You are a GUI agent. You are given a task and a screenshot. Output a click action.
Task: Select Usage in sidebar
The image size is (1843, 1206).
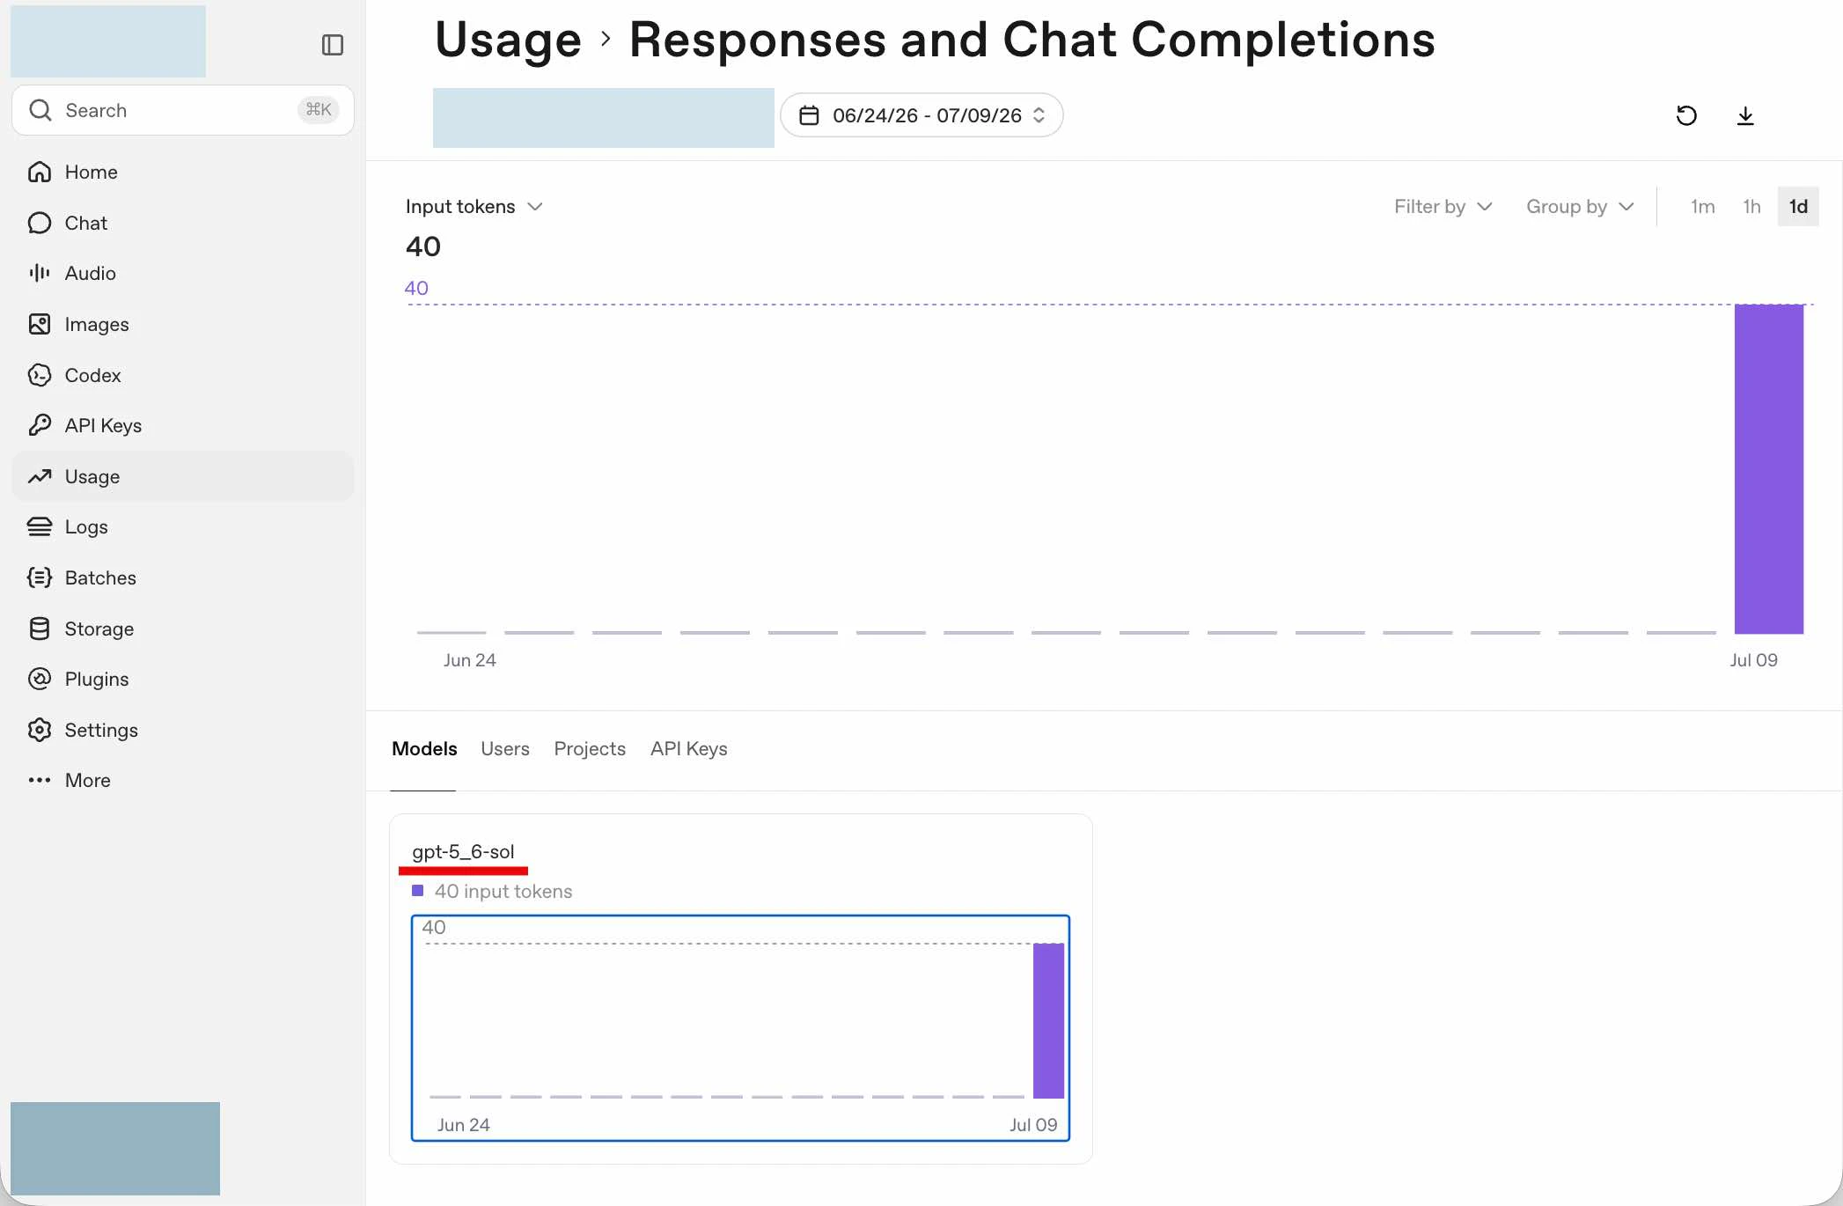[x=183, y=476]
